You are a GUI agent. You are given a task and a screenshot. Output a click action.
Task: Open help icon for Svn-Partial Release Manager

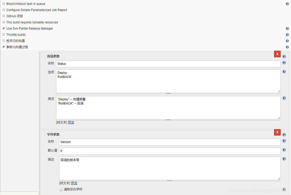287,29
